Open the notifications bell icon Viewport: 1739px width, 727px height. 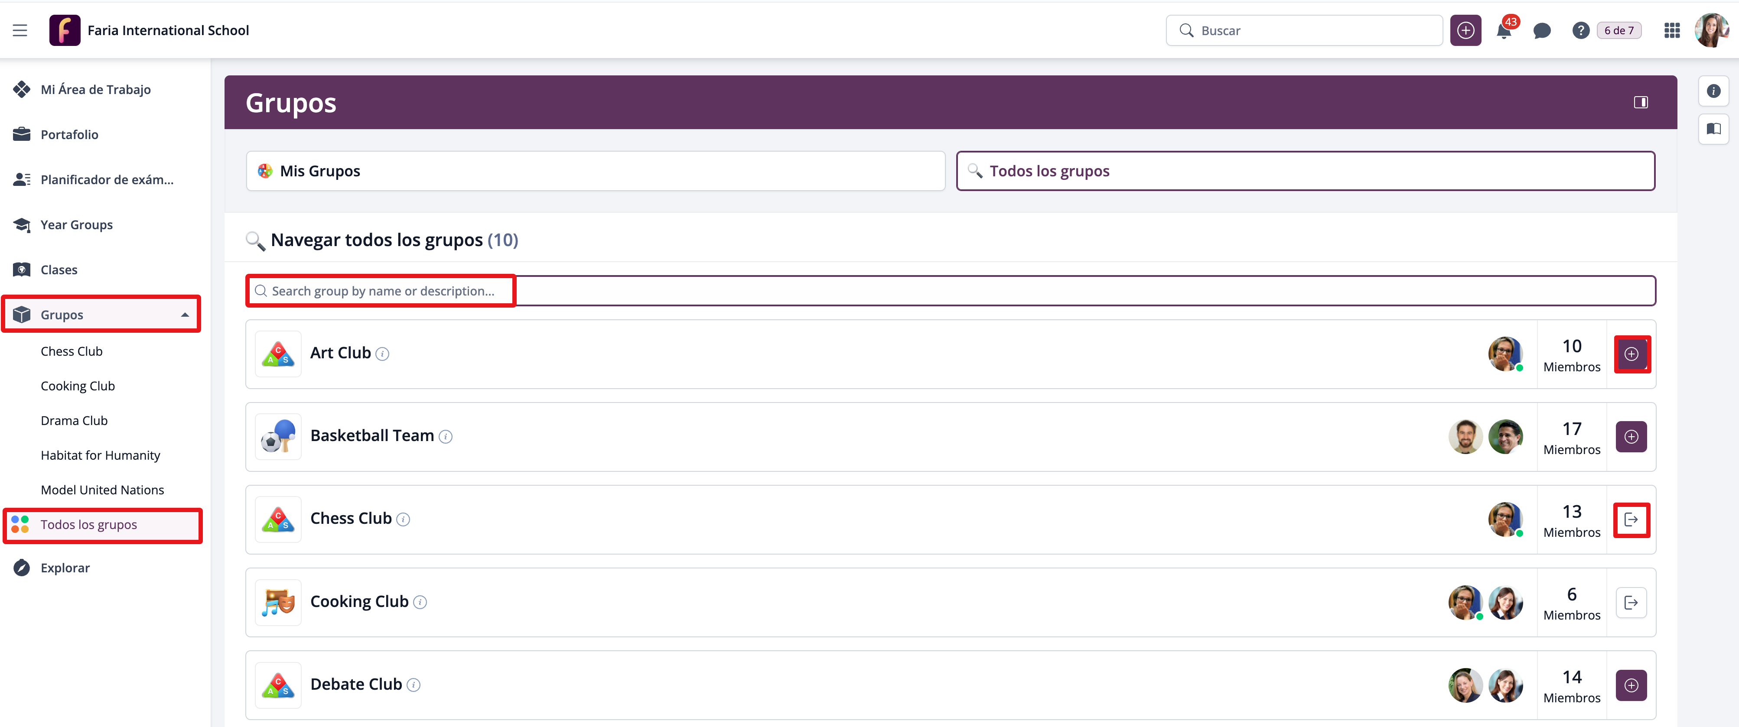coord(1503,31)
